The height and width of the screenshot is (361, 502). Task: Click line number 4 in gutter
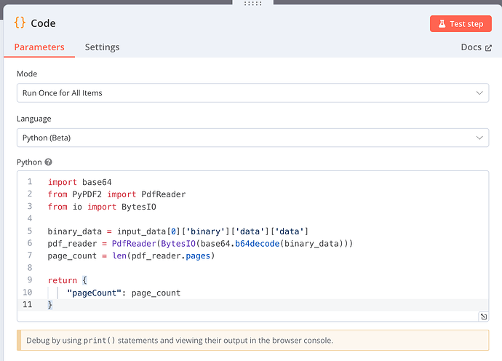point(29,218)
